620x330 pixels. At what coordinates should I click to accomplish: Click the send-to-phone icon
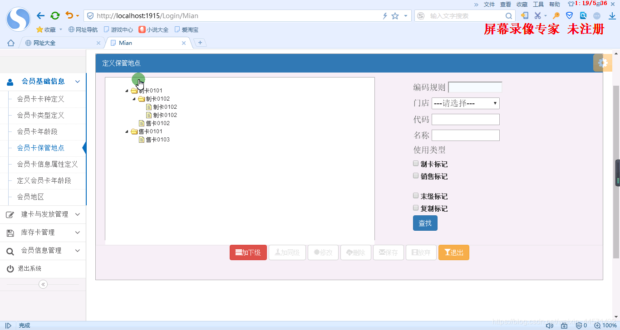pos(524,15)
